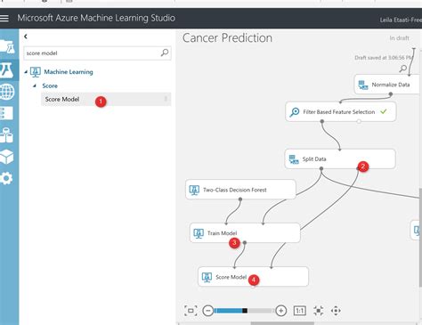Screen dimensions: 422x325
Task: Click Filter Based Feature Selection right output port
Action: (x=359, y=121)
